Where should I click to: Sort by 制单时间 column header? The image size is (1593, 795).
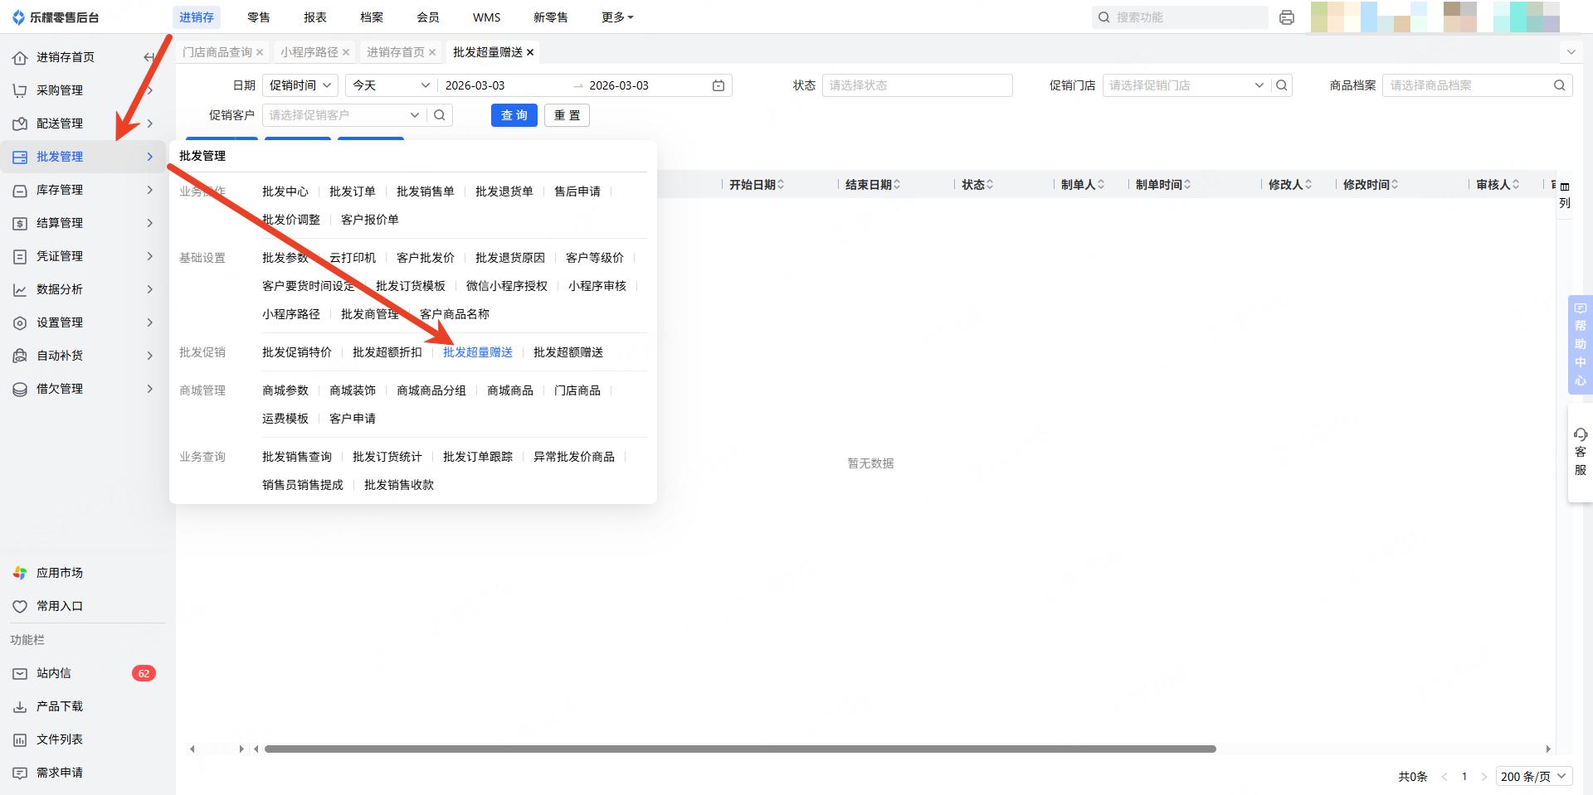tap(1162, 185)
